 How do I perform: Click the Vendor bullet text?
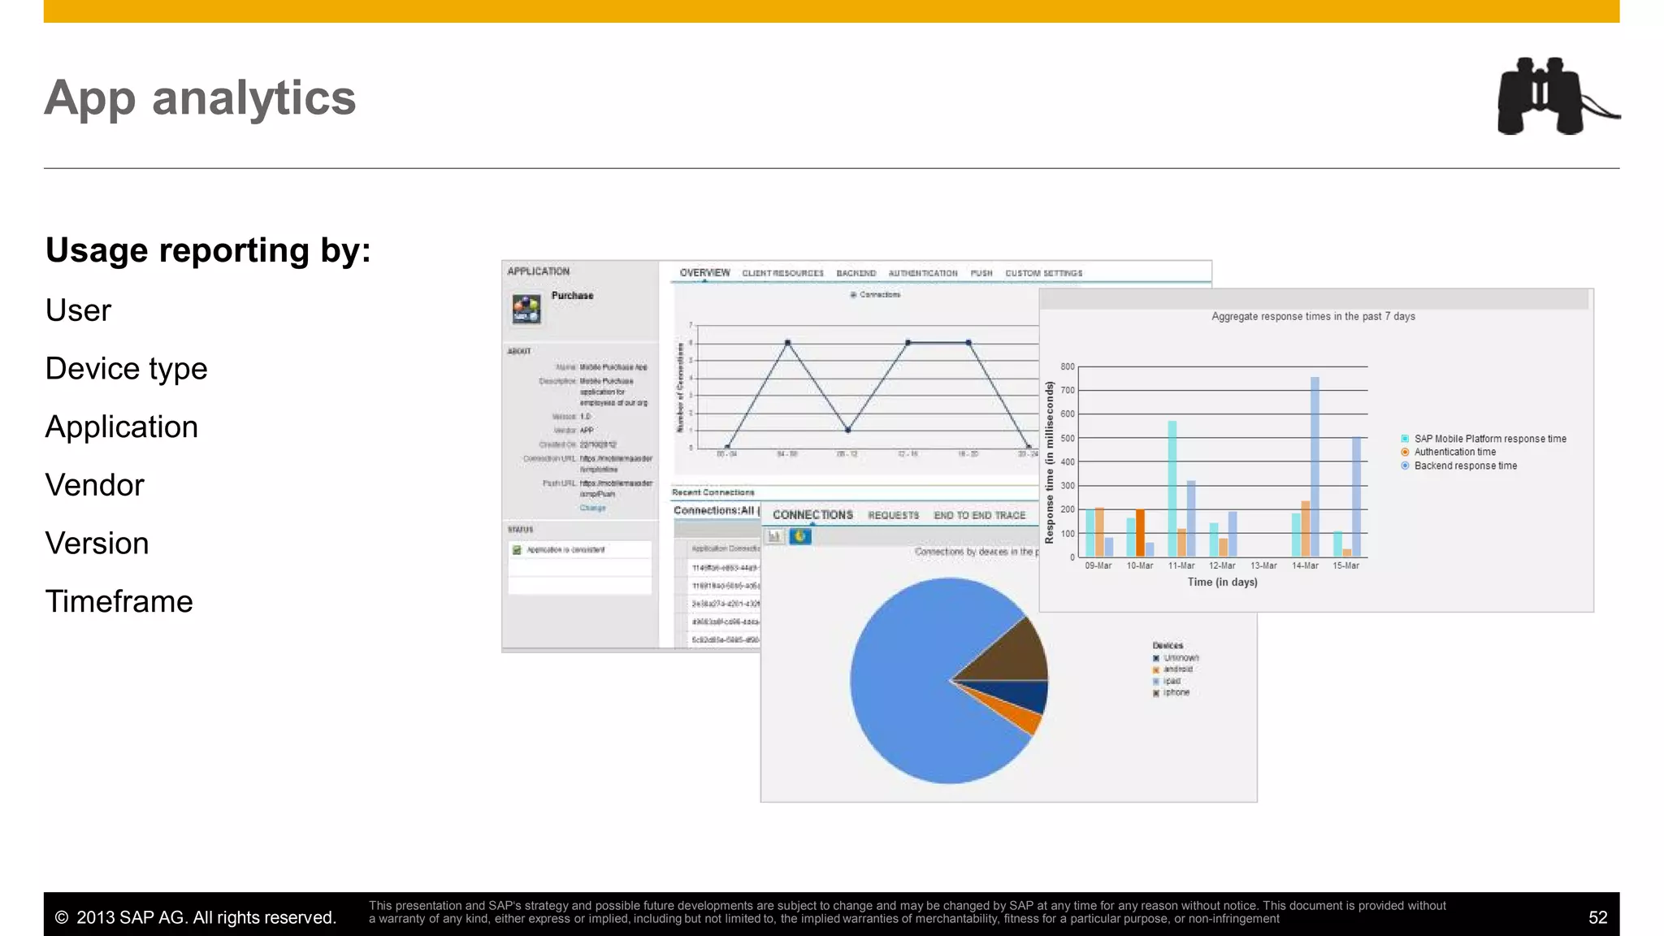click(x=95, y=485)
